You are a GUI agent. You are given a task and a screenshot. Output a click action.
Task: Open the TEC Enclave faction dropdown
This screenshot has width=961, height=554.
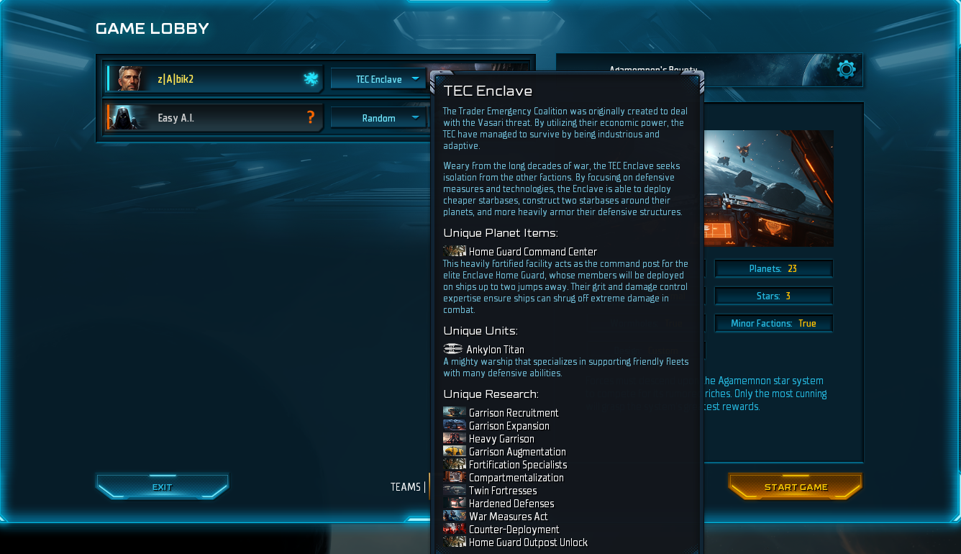click(x=378, y=79)
